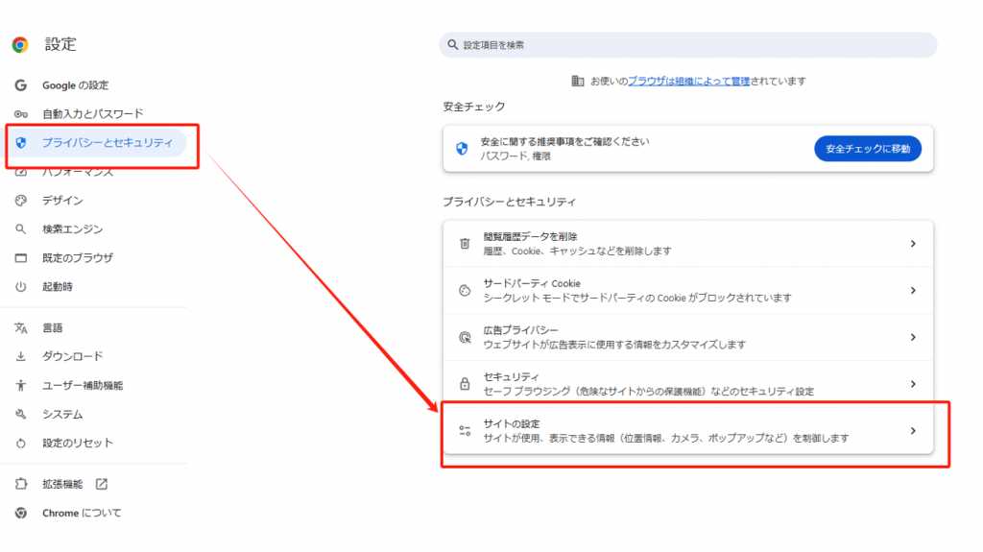Go to ダウンロード settings
Viewport: 983px width, 552px height.
point(72,356)
